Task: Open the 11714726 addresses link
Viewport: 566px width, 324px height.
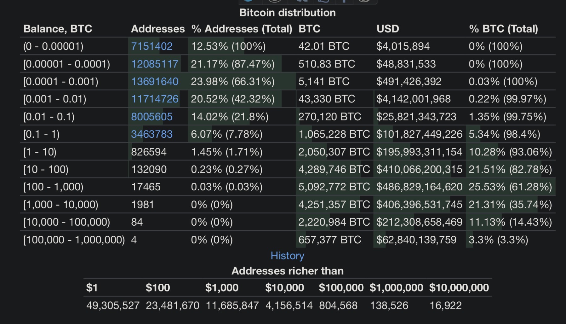Action: tap(155, 99)
